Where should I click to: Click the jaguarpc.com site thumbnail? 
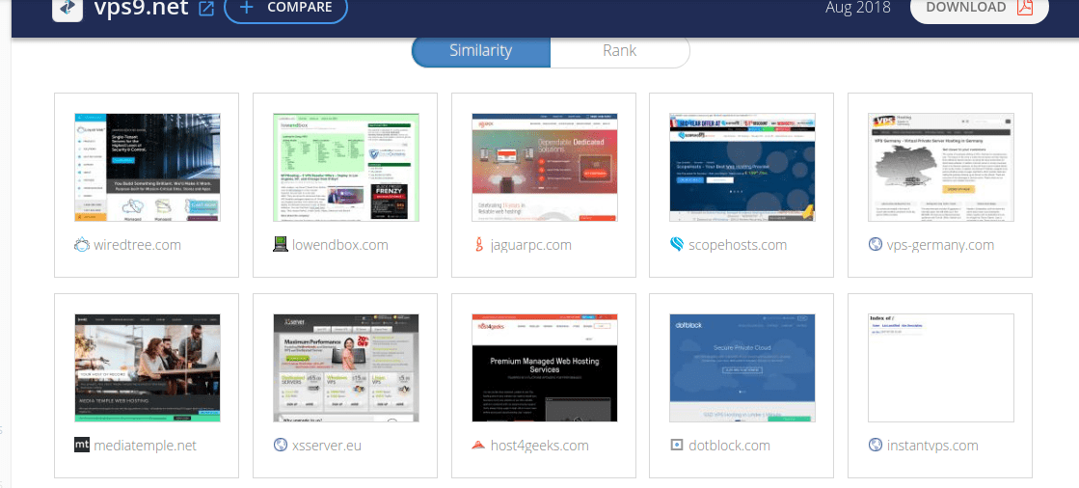(544, 167)
